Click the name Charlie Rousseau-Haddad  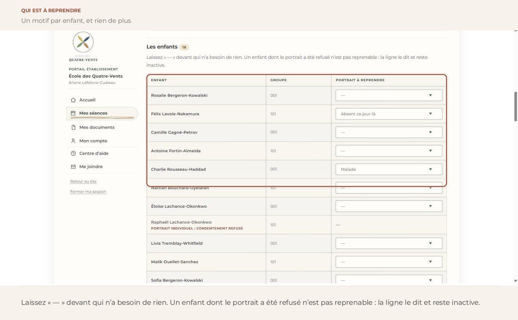(178, 169)
